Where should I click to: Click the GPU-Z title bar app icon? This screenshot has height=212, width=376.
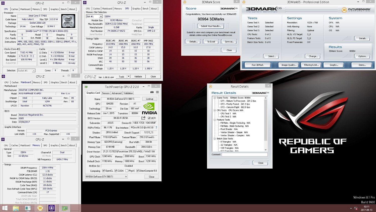coord(86,87)
